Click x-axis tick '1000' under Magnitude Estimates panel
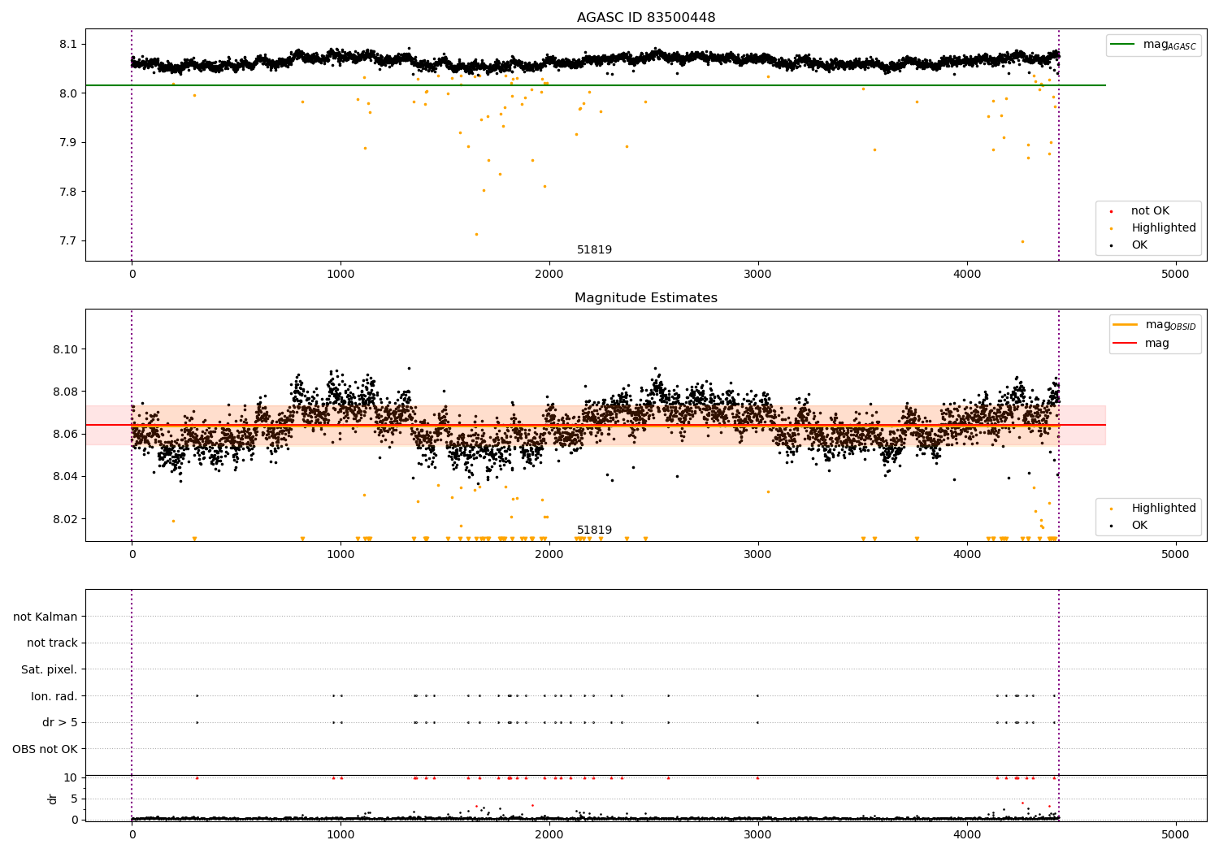1219x853 pixels. tap(341, 555)
